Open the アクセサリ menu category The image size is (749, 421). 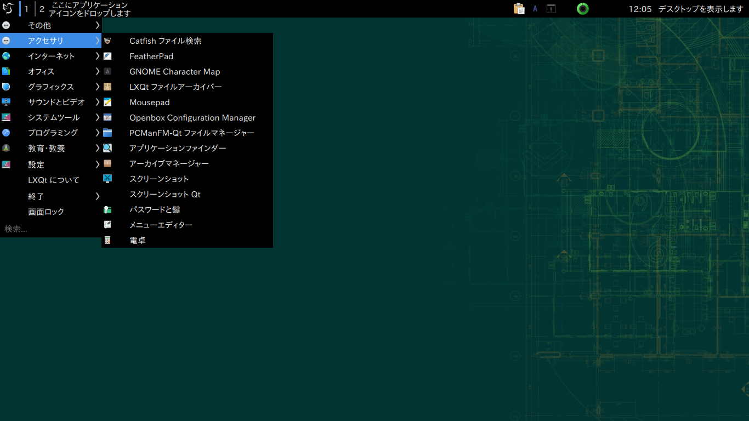point(51,41)
